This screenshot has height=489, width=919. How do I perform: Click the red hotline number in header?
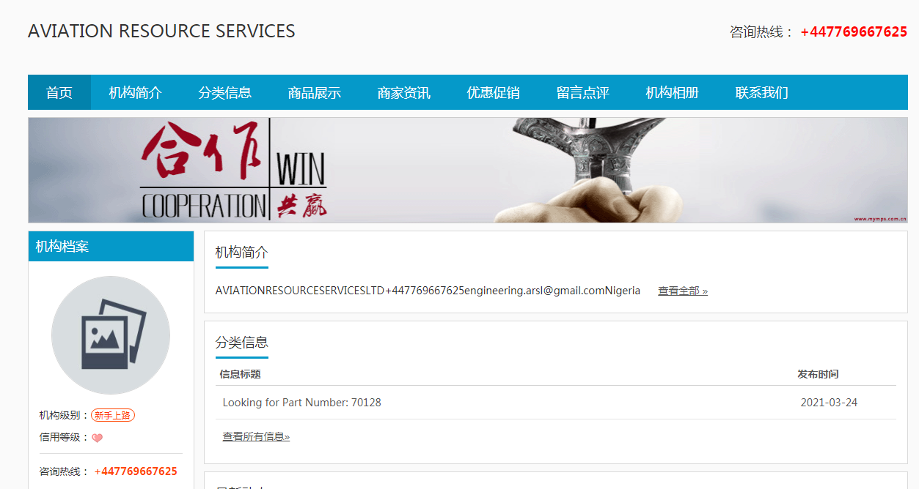click(854, 32)
